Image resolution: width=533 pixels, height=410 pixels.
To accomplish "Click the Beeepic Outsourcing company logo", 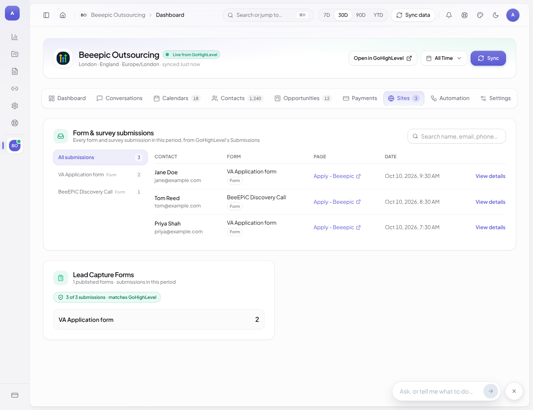I will coord(63,58).
